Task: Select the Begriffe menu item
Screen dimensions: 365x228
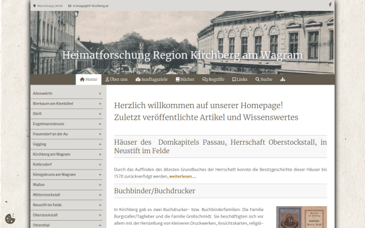Action: [214, 80]
